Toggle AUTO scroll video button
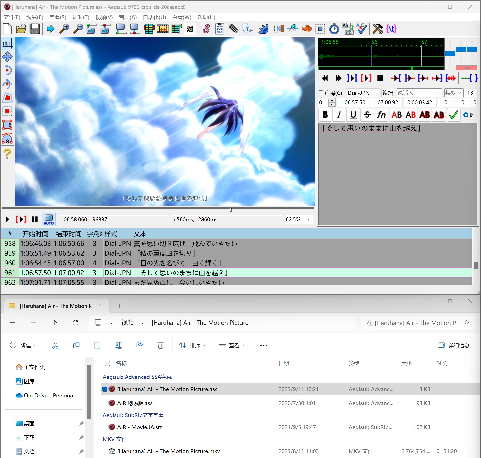This screenshot has width=481, height=458. click(x=49, y=219)
